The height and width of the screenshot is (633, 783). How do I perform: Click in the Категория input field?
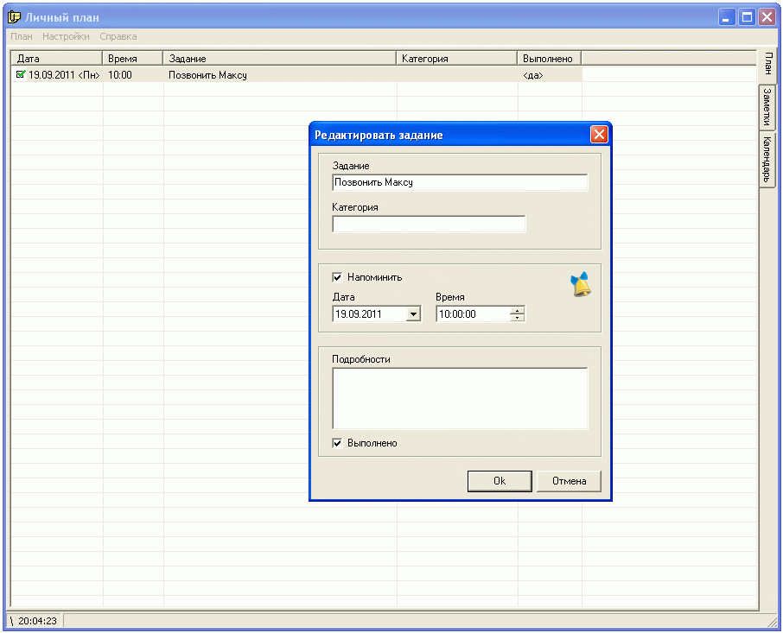(429, 225)
